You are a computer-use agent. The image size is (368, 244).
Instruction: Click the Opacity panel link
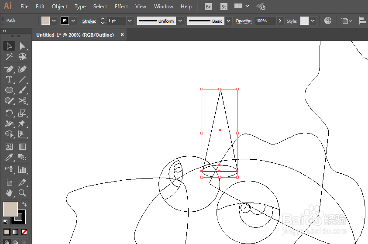pyautogui.click(x=244, y=21)
